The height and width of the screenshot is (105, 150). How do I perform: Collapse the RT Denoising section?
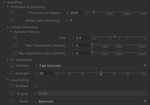pos(8,60)
